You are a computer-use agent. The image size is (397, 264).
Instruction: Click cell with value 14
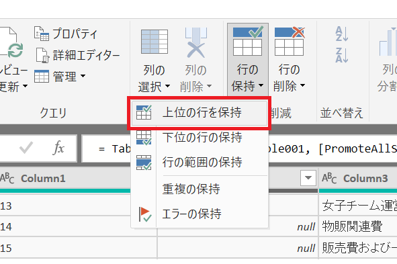tap(65, 226)
